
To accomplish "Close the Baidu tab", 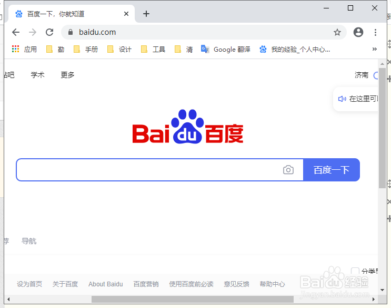I will click(x=126, y=14).
